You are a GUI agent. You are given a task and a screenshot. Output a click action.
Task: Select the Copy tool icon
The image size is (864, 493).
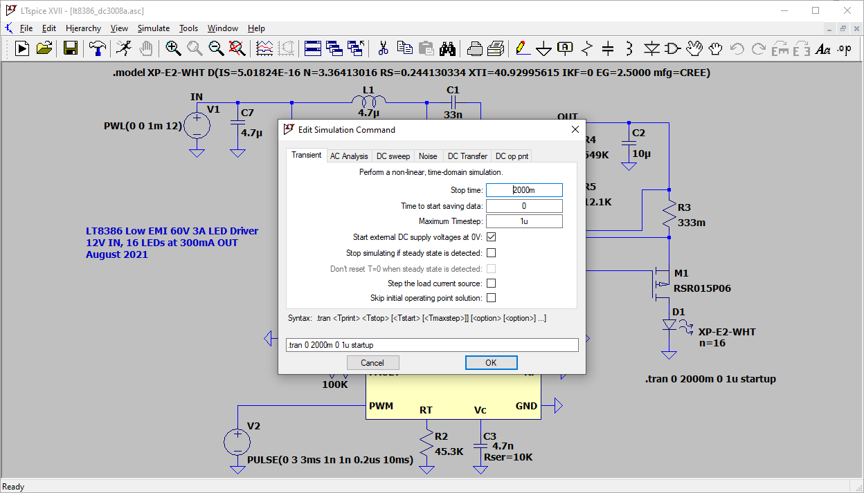tap(404, 48)
